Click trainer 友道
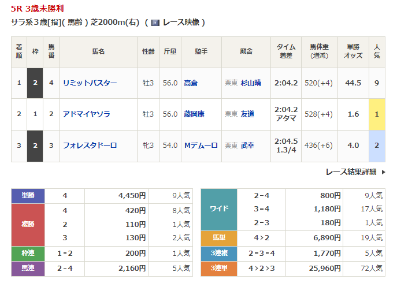 click(247, 114)
